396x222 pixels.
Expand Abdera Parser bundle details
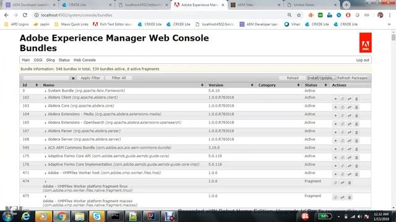45,131
